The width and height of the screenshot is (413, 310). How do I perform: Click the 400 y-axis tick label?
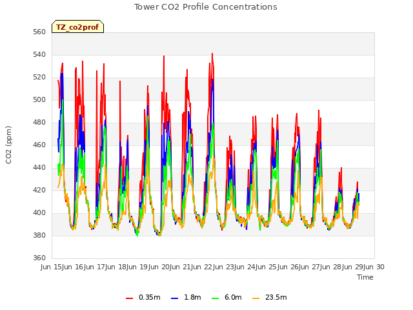39,213
